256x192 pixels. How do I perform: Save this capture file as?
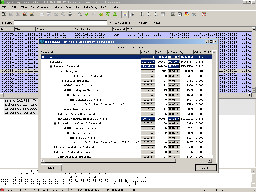tap(49, 14)
